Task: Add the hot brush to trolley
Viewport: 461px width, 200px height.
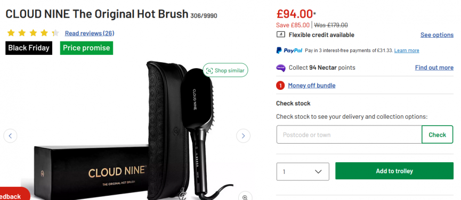Action: click(394, 171)
